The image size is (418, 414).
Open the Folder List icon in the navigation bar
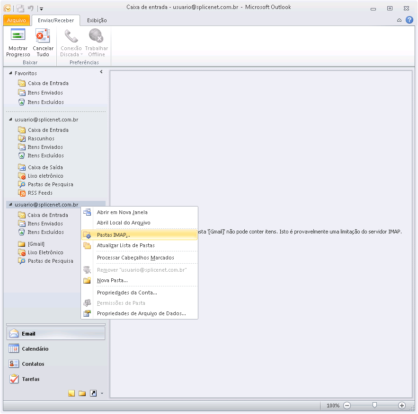click(x=82, y=393)
